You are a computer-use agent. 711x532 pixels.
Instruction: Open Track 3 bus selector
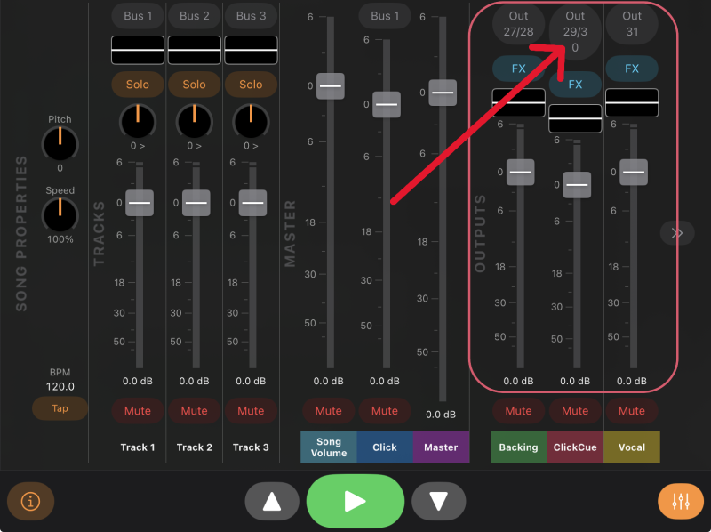251,16
